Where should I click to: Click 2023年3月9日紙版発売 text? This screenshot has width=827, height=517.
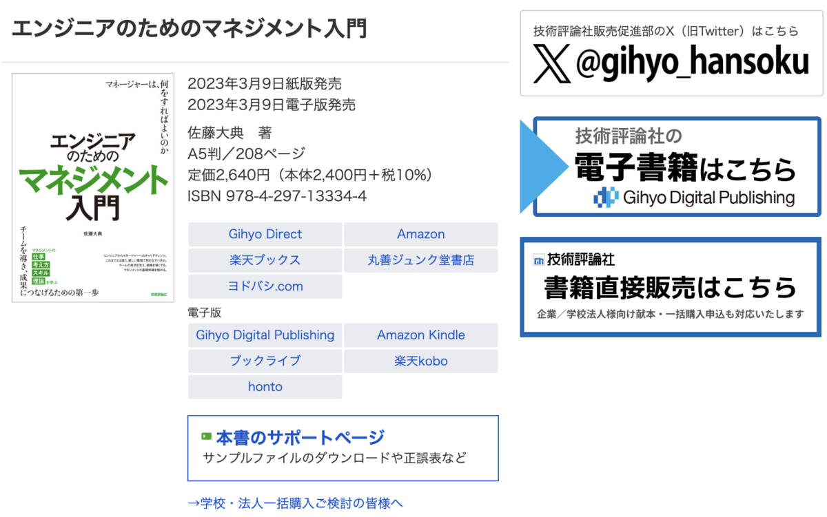(265, 84)
